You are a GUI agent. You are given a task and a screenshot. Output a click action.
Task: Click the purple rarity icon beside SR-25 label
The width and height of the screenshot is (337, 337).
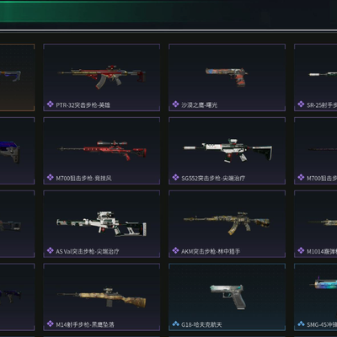[x=301, y=104]
